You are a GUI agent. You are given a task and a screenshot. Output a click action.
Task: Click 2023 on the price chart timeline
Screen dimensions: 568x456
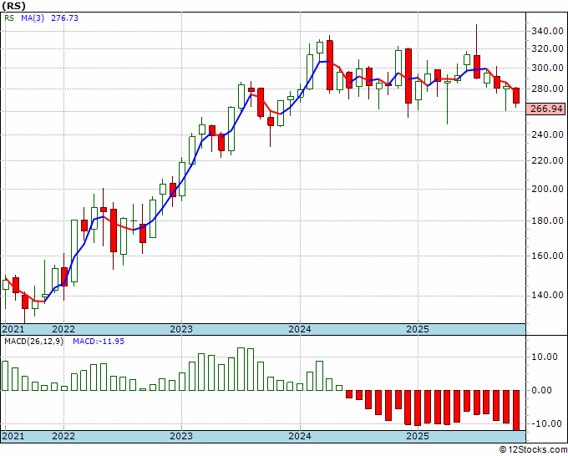181,329
